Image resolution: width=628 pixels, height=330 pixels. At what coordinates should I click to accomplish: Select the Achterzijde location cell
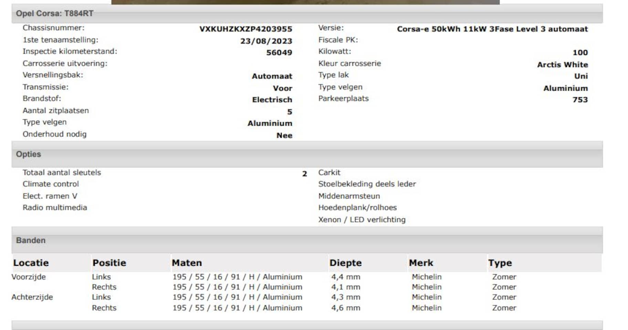[32, 297]
